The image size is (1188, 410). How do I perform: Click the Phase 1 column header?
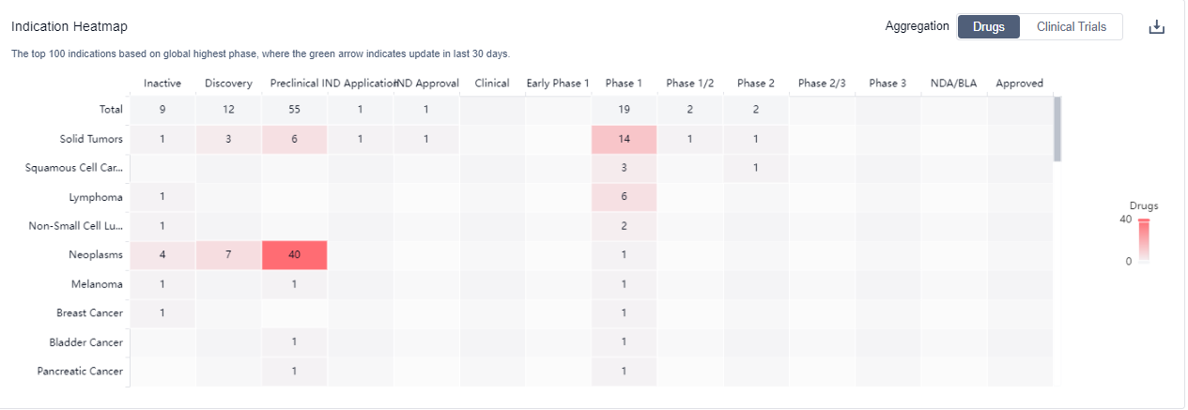[x=624, y=84]
